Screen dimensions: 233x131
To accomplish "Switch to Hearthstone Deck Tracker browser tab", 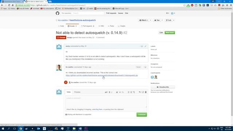I will tap(12, 1).
